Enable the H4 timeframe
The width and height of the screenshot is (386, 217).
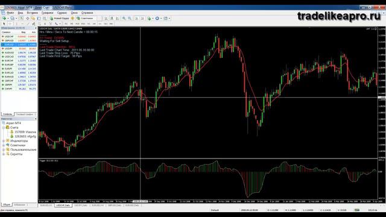click(94, 24)
